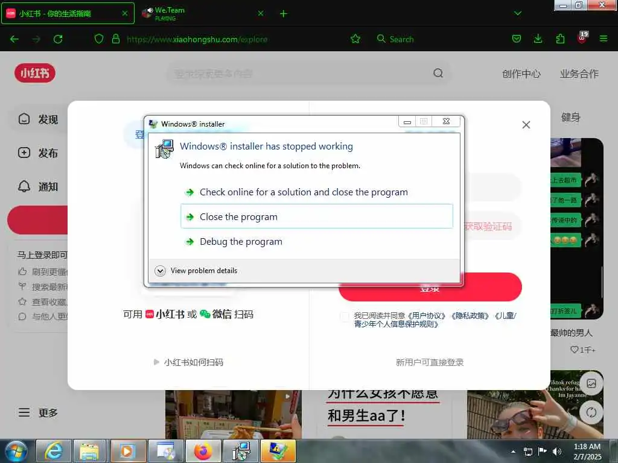Viewport: 618px width, 463px height.
Task: Open the 更多 menu in sidebar
Action: point(39,412)
